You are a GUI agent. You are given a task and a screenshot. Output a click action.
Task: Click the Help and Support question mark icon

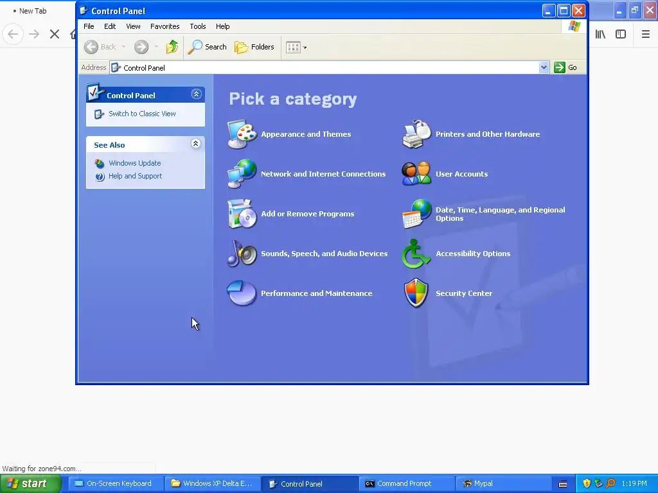pos(100,177)
